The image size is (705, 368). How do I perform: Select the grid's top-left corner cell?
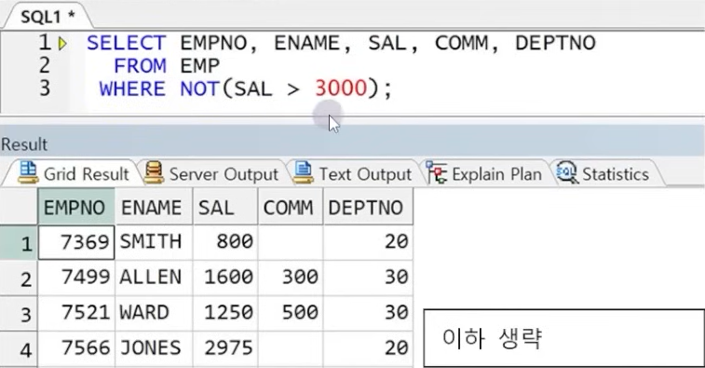19,207
